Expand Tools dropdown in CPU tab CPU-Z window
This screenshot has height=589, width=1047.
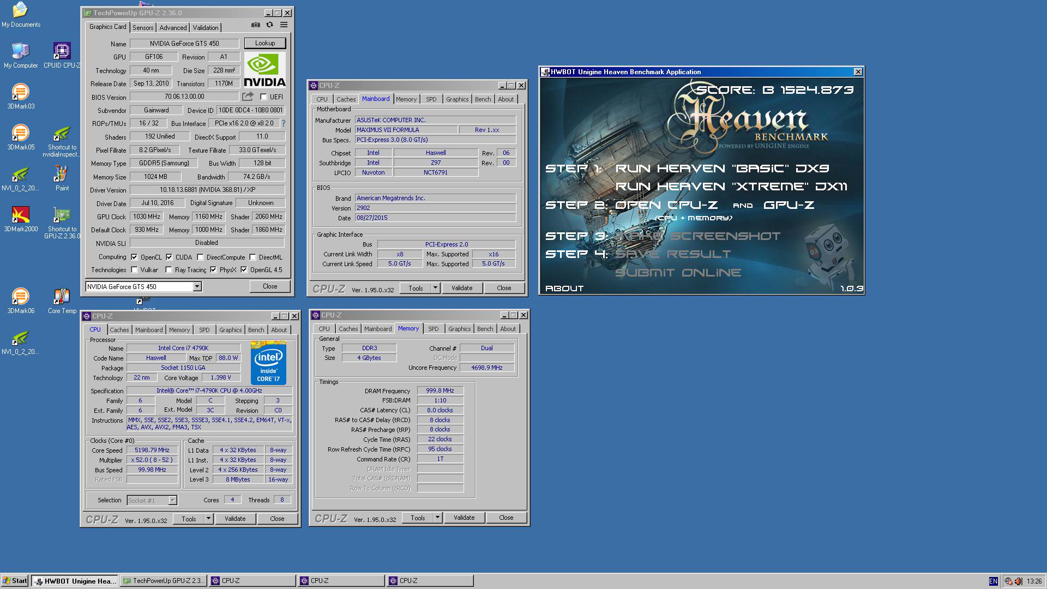pyautogui.click(x=208, y=519)
